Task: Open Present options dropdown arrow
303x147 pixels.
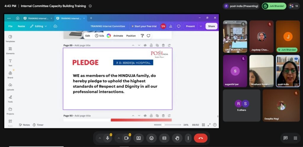Action: (x=201, y=26)
